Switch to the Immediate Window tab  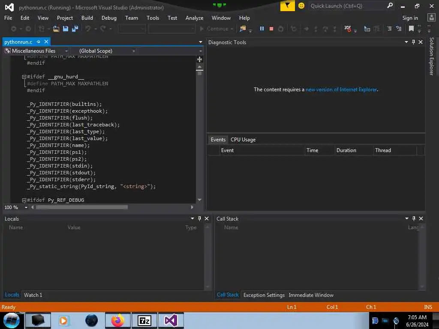(x=311, y=295)
